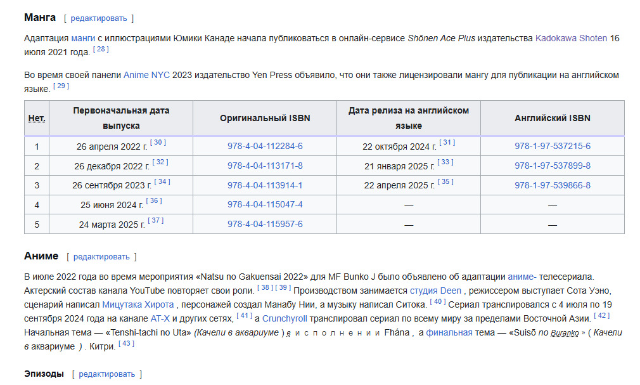Click footnote reference 28
This screenshot has width=640, height=385.
tap(101, 49)
